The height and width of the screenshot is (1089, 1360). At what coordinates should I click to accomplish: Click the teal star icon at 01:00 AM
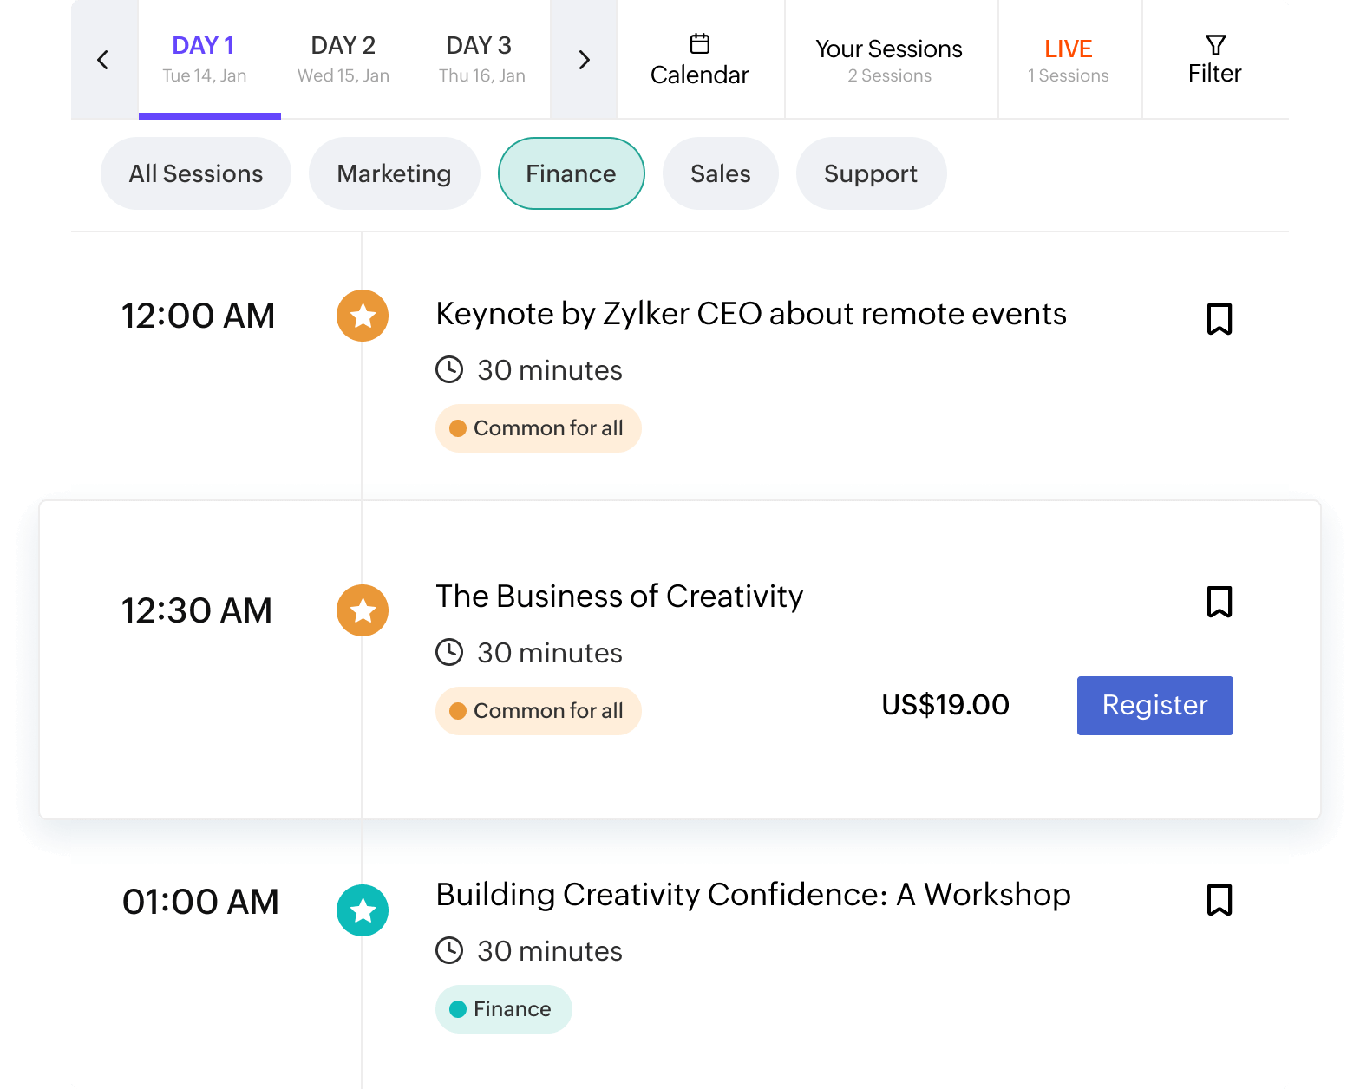[363, 910]
